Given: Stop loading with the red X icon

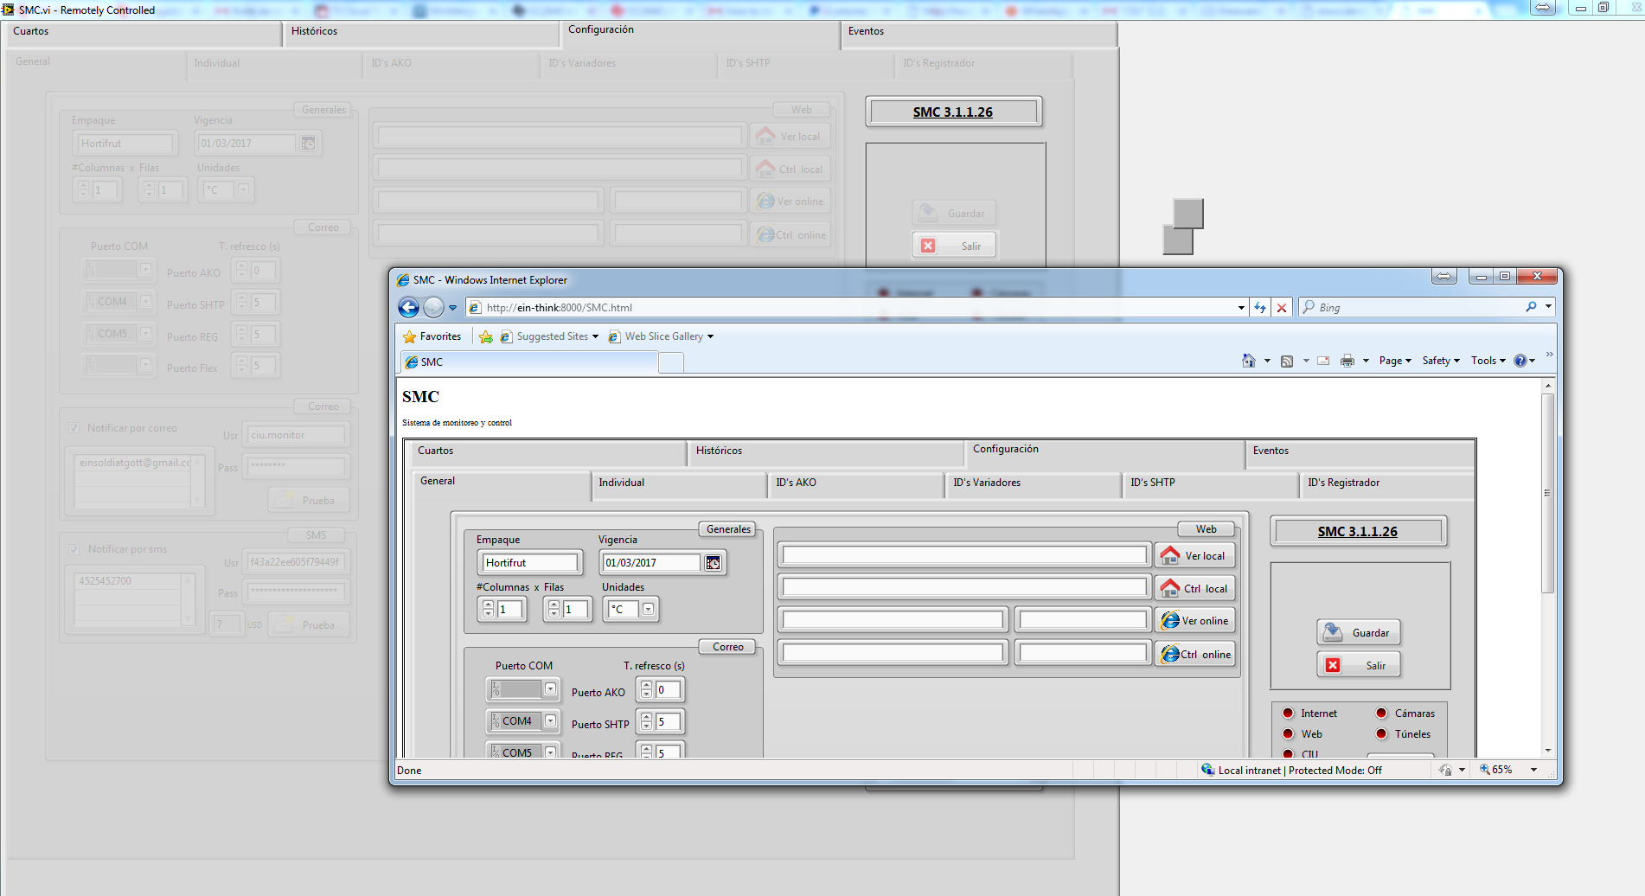Looking at the screenshot, I should pos(1282,307).
